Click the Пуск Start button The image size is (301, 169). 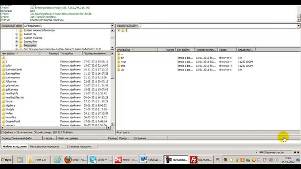point(6,160)
